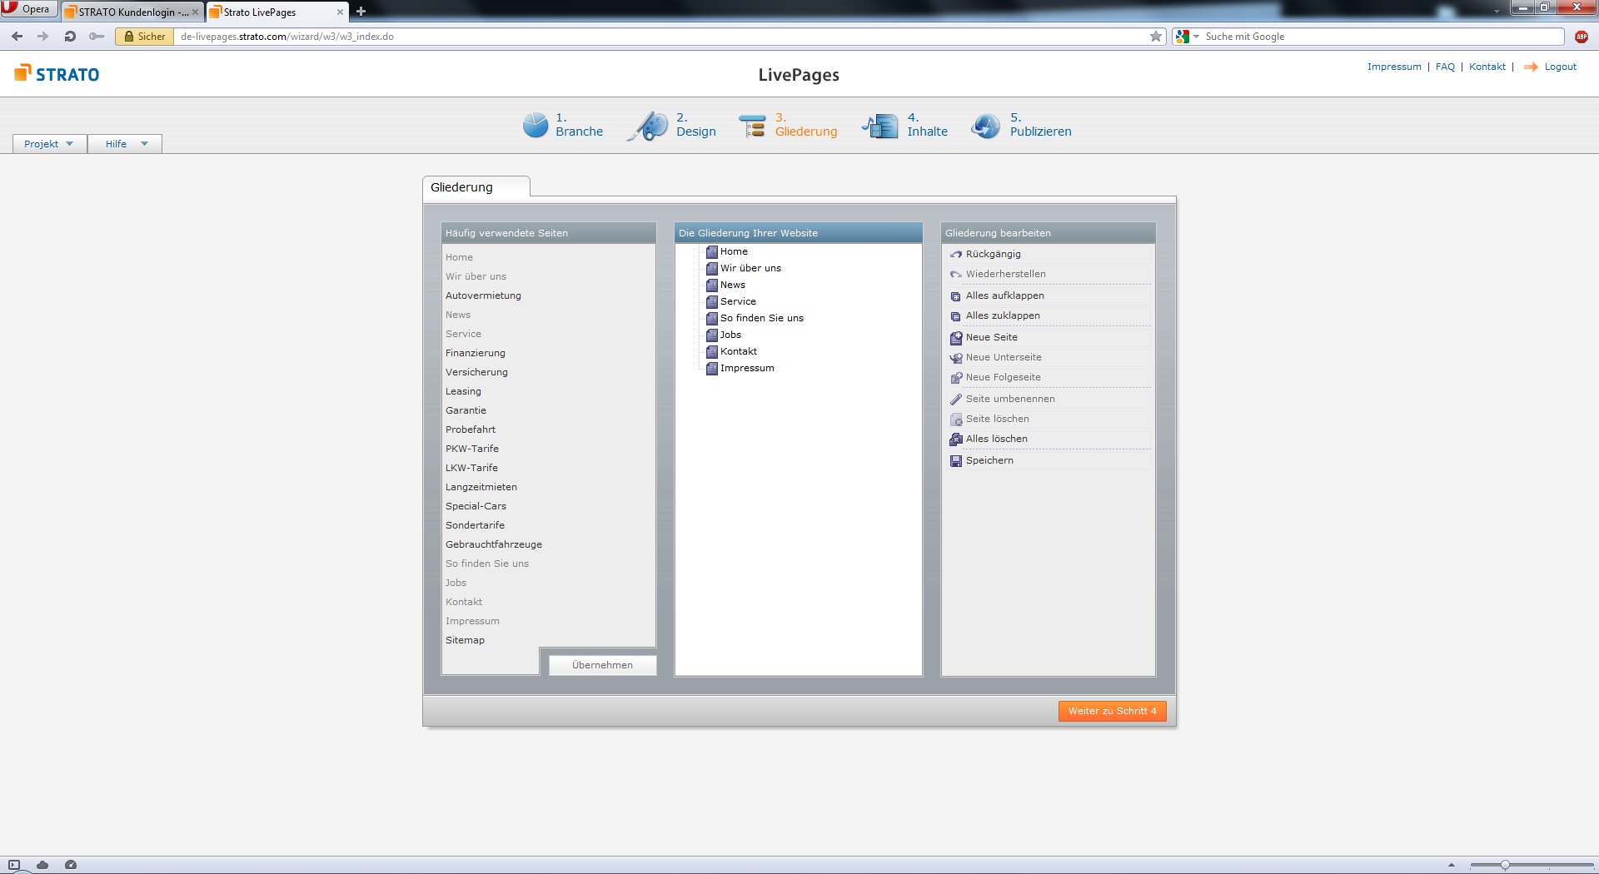The width and height of the screenshot is (1599, 874).
Task: Click the Alles aufklappen icon
Action: click(x=956, y=296)
